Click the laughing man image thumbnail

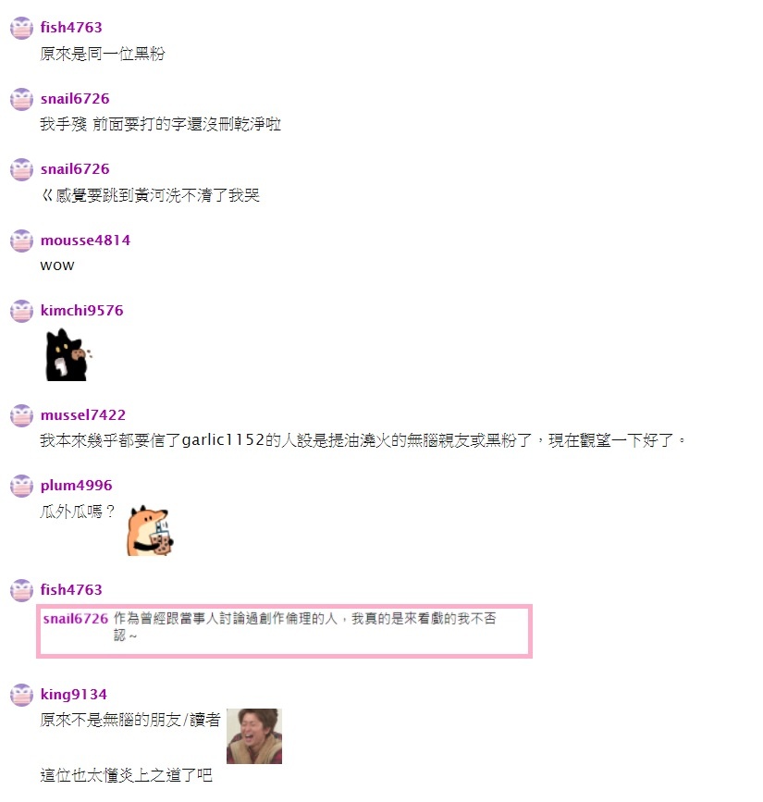254,736
